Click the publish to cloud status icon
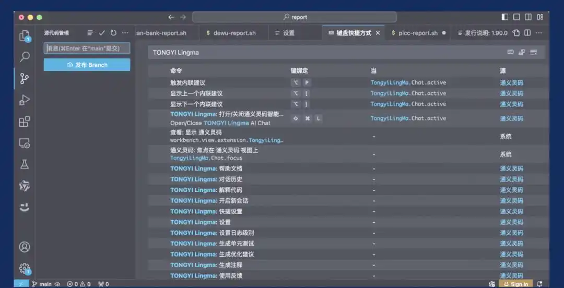564x288 pixels. point(57,284)
